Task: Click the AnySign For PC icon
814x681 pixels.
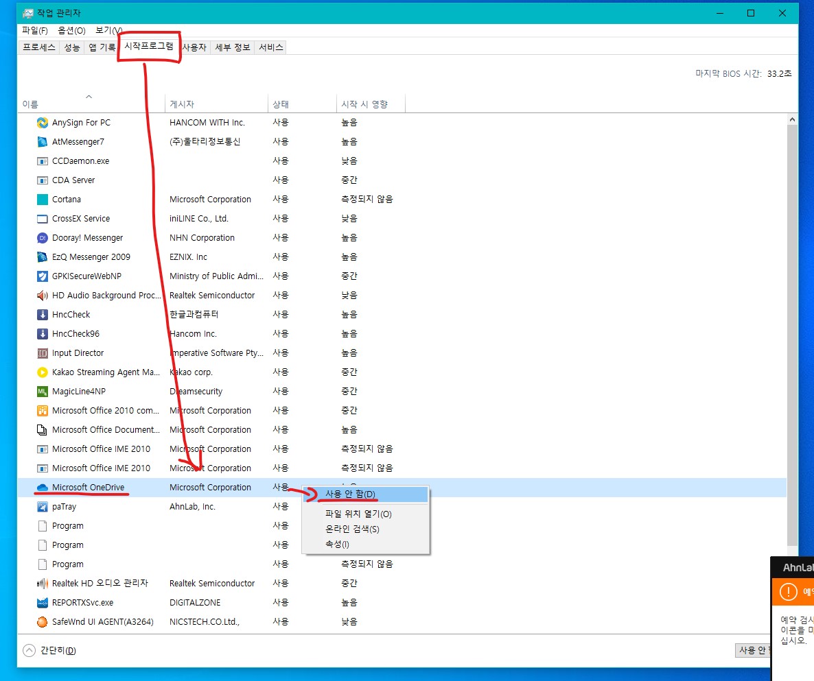Action: [x=42, y=123]
